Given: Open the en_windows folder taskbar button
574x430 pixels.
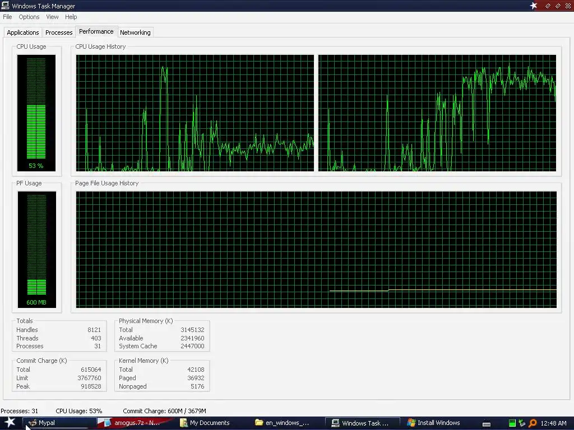Looking at the screenshot, I should pyautogui.click(x=288, y=423).
